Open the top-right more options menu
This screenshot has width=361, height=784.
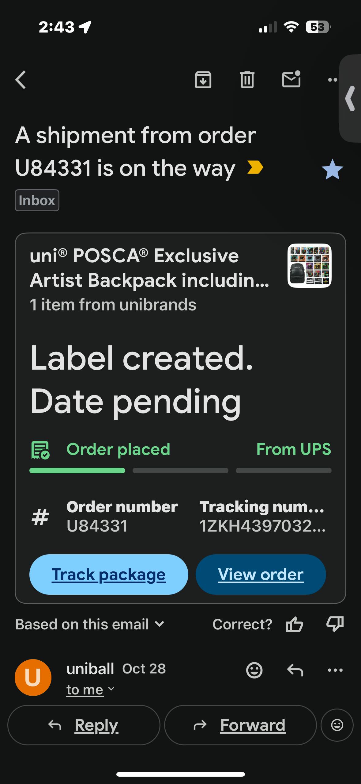tap(332, 80)
